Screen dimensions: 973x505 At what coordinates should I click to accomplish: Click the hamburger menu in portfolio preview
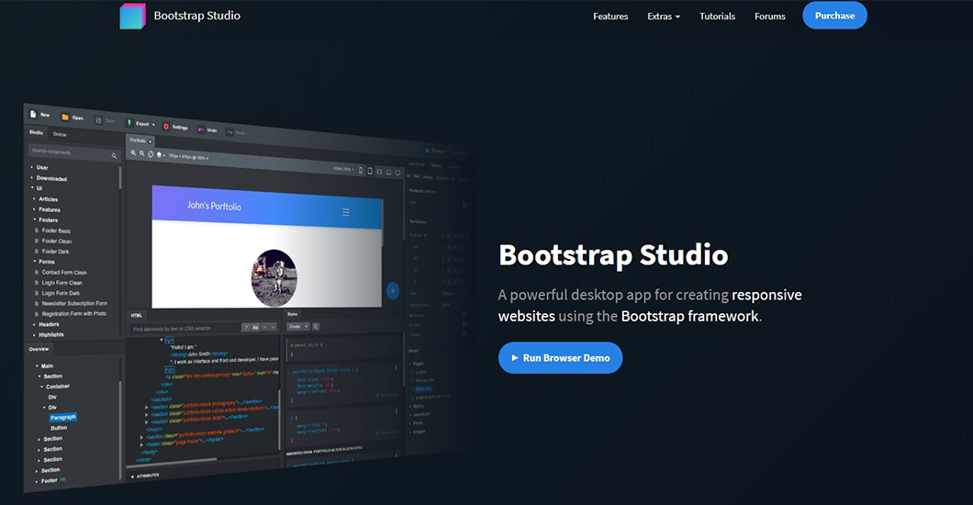tap(346, 212)
